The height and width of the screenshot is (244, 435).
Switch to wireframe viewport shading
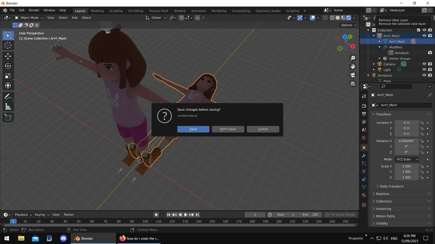coord(332,18)
